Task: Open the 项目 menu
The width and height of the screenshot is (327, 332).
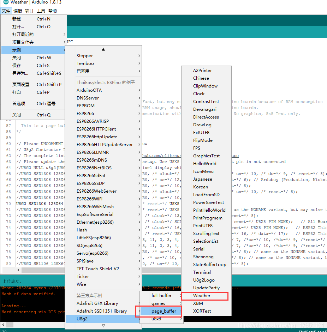Action: (x=29, y=11)
